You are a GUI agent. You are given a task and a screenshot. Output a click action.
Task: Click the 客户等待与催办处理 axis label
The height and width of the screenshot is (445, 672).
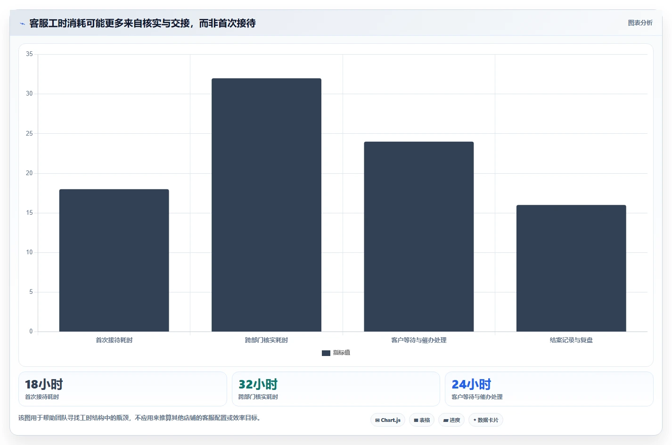point(419,340)
